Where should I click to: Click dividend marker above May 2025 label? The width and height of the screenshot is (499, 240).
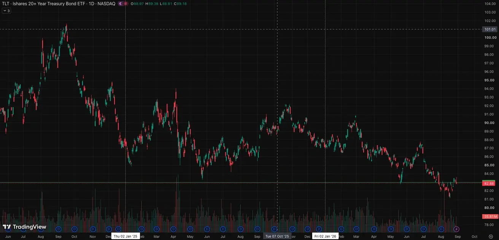(x=190, y=229)
